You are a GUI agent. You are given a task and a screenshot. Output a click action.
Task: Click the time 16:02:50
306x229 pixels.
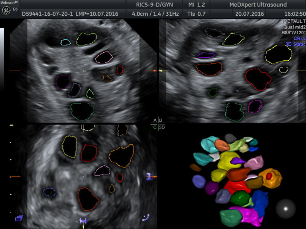tap(295, 14)
